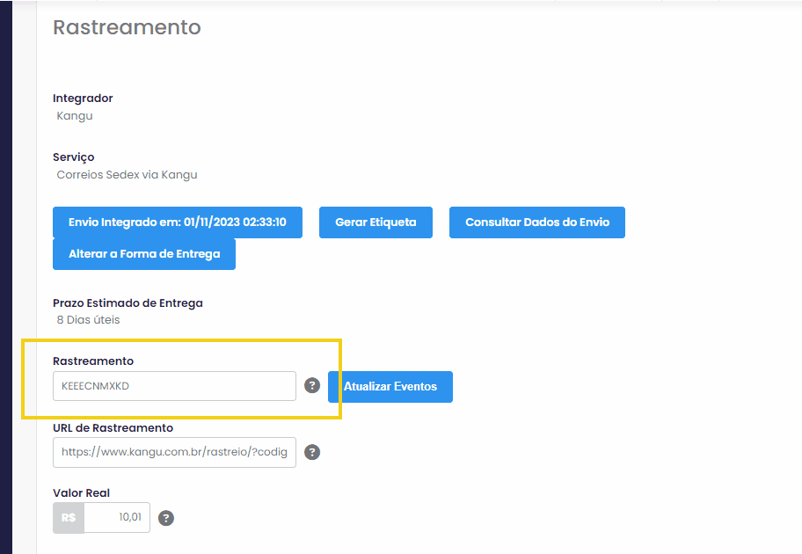Click the URL de Rastreamento label
Screen dimensions: 802x554
tap(113, 427)
